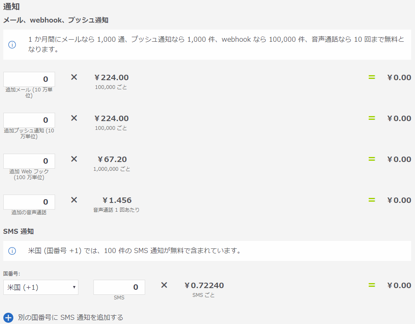Click the 別の国番号に SMS 通知を追加する link
This screenshot has width=415, height=324.
[70, 317]
